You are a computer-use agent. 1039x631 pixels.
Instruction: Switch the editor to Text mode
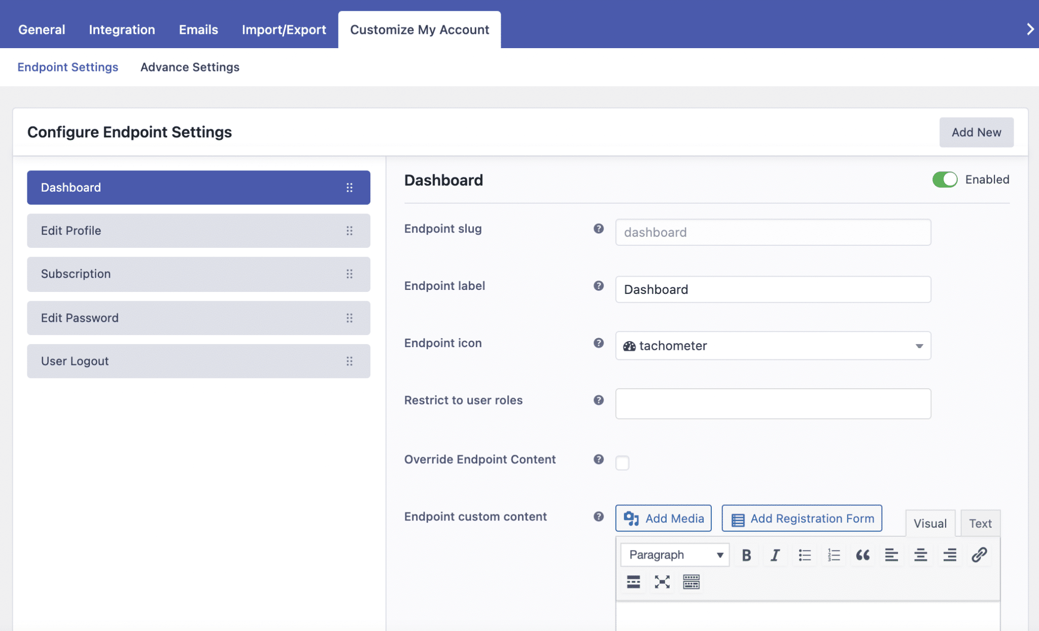(980, 523)
